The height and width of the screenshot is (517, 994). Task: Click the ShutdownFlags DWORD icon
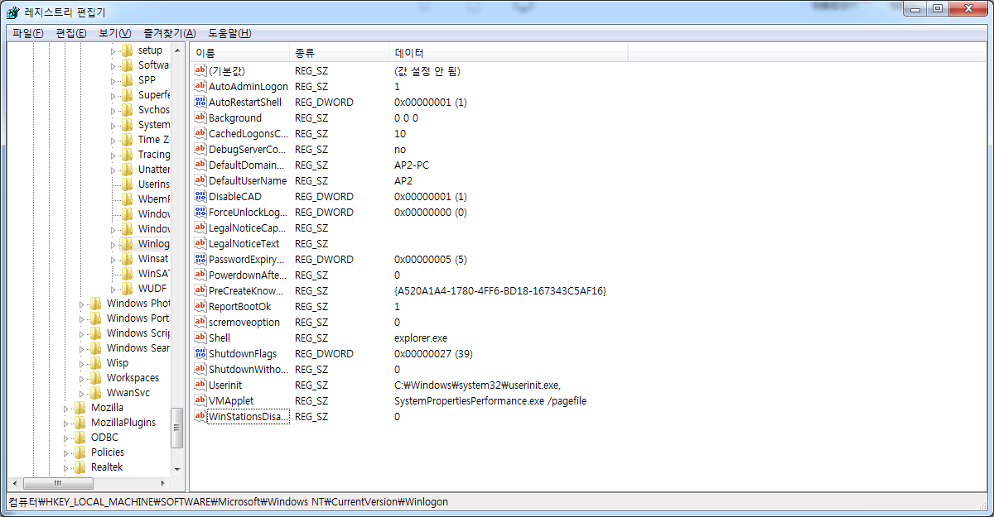click(x=200, y=353)
